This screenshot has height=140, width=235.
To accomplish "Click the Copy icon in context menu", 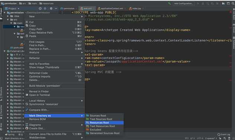I will (27, 25).
